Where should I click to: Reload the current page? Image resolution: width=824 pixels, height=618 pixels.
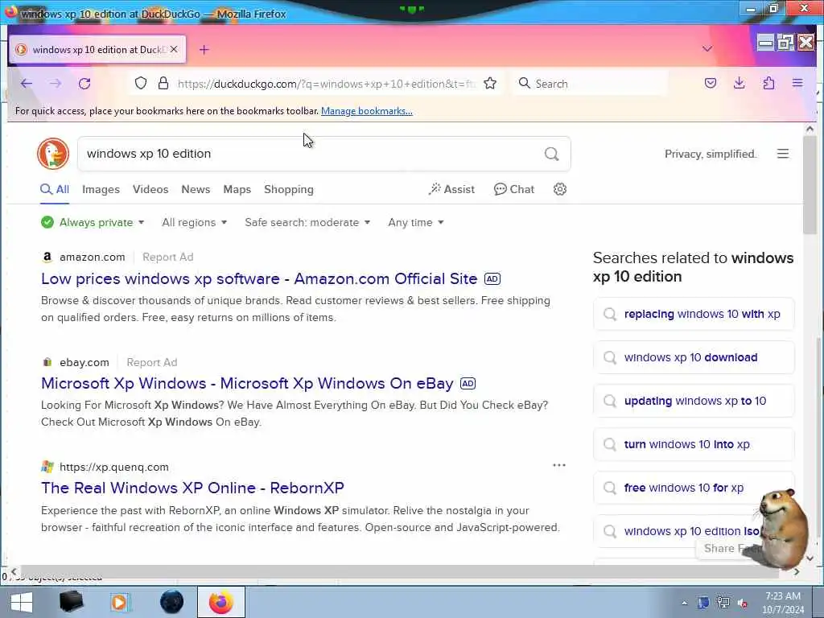click(84, 84)
